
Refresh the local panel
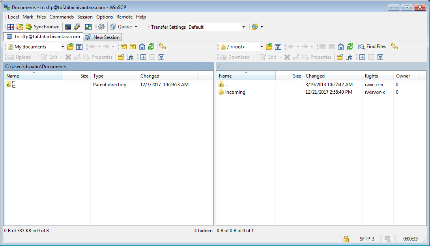[151, 47]
